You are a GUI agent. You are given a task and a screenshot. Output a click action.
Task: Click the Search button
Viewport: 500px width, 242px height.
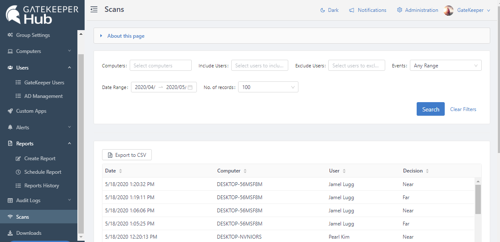point(430,109)
